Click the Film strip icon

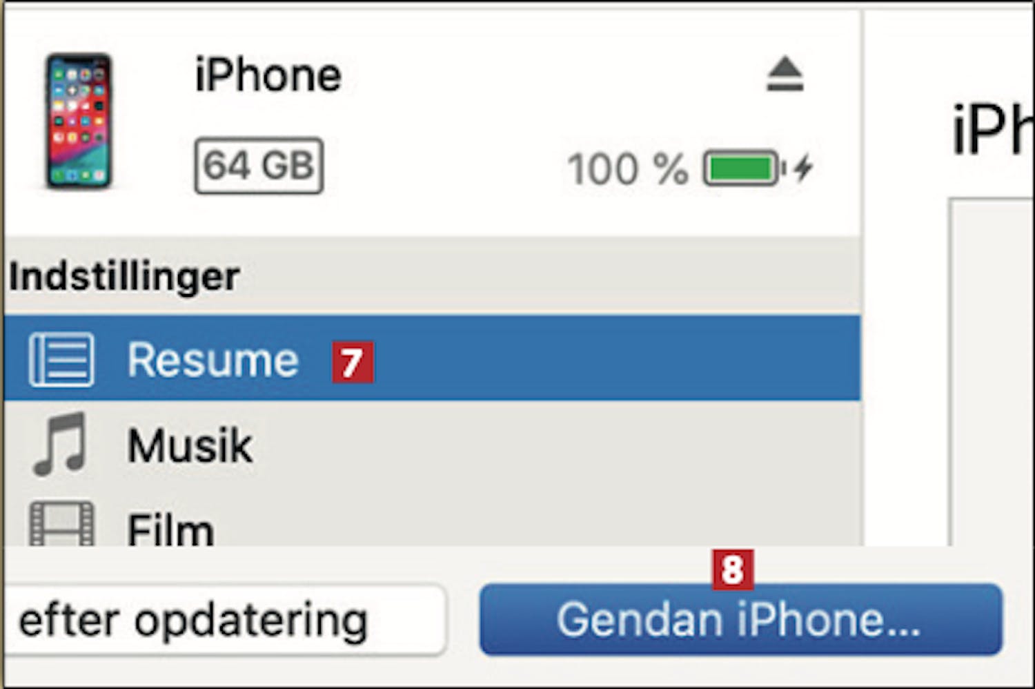coord(61,524)
